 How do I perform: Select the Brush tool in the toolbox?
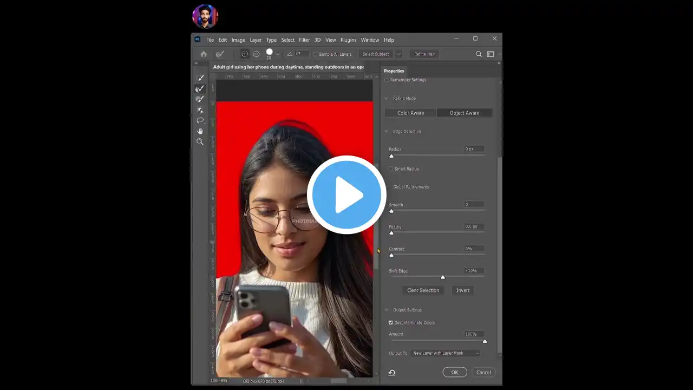tap(200, 99)
